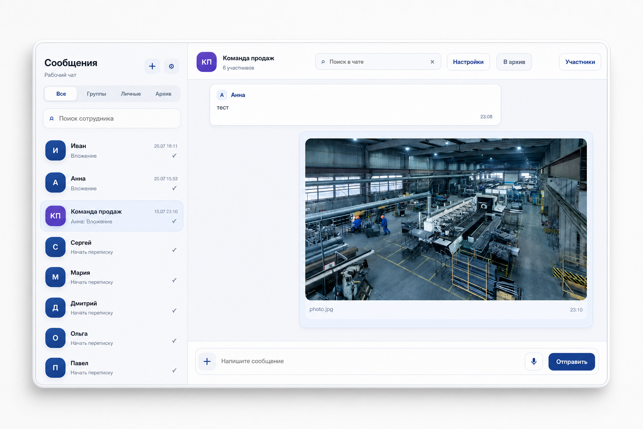Click Анна's avatar in the chat list
This screenshot has width=643, height=429.
click(x=55, y=183)
